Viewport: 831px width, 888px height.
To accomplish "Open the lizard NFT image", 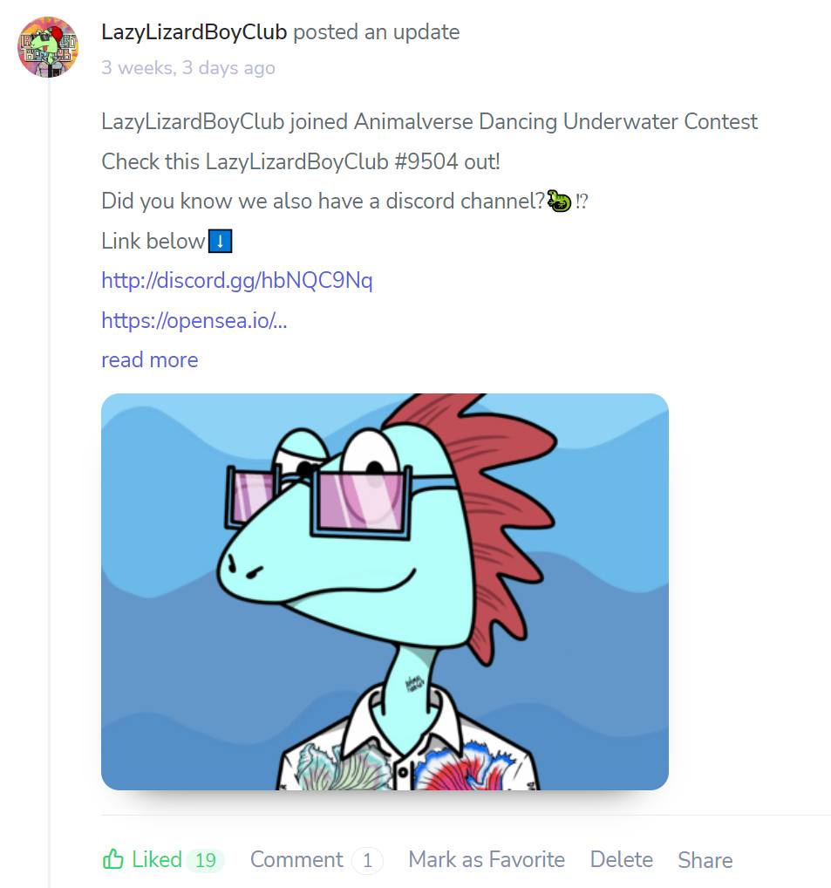I will (x=385, y=591).
